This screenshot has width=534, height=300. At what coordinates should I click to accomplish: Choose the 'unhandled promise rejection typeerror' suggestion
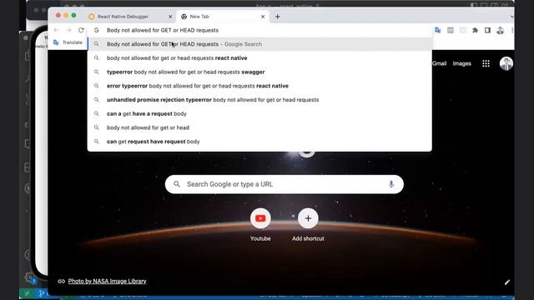[x=259, y=100]
